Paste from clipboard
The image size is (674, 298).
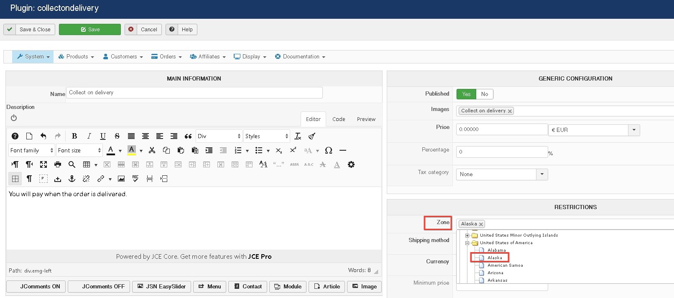tap(181, 150)
